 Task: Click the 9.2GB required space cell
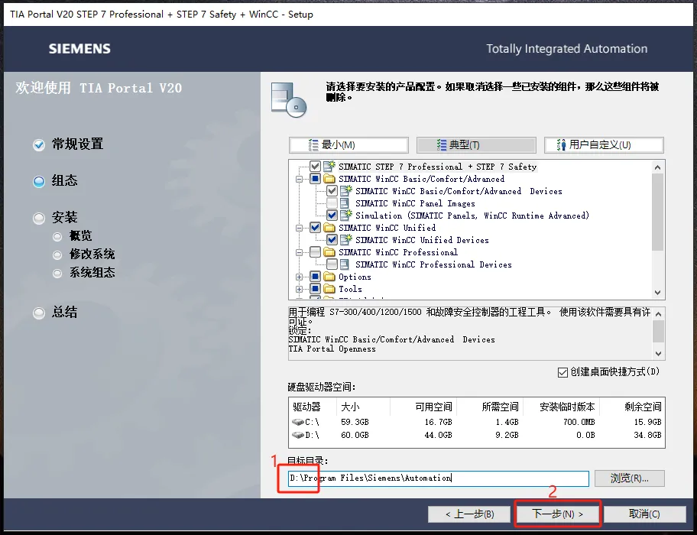(x=507, y=435)
